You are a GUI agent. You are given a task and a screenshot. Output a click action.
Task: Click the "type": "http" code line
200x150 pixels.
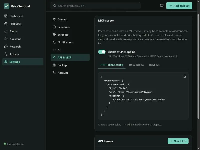[118, 88]
